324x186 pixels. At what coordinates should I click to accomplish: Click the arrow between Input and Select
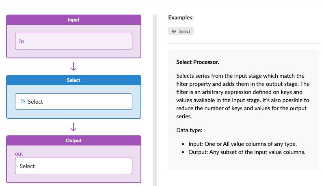pos(74,66)
